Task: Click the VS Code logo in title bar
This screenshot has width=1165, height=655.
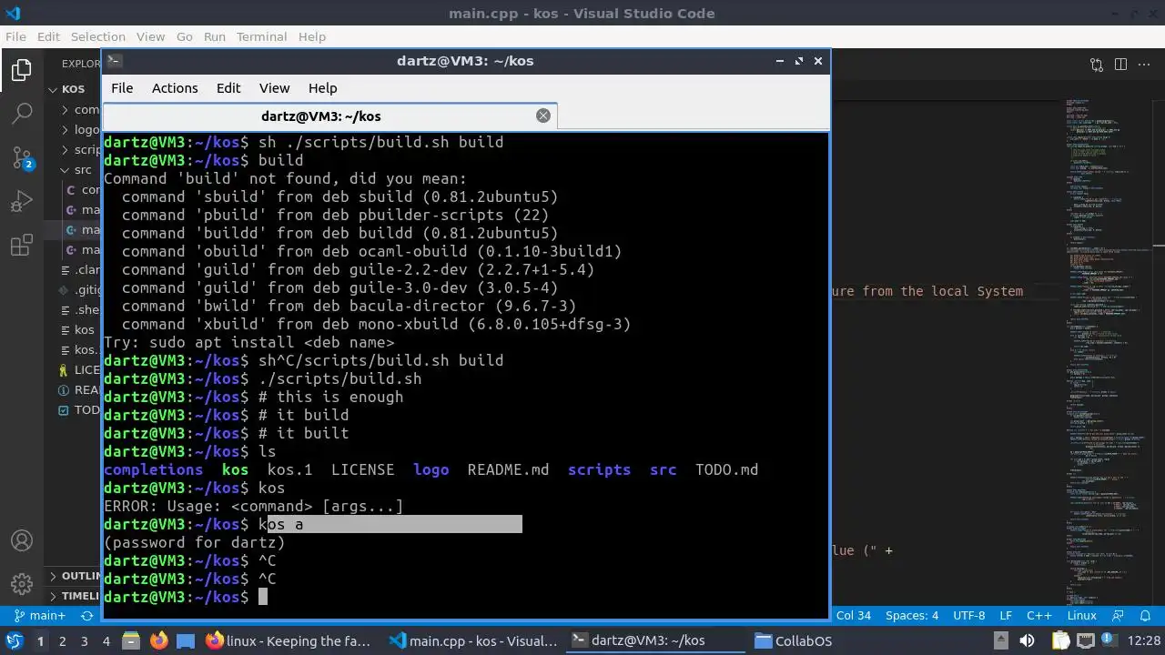Action: (x=13, y=13)
